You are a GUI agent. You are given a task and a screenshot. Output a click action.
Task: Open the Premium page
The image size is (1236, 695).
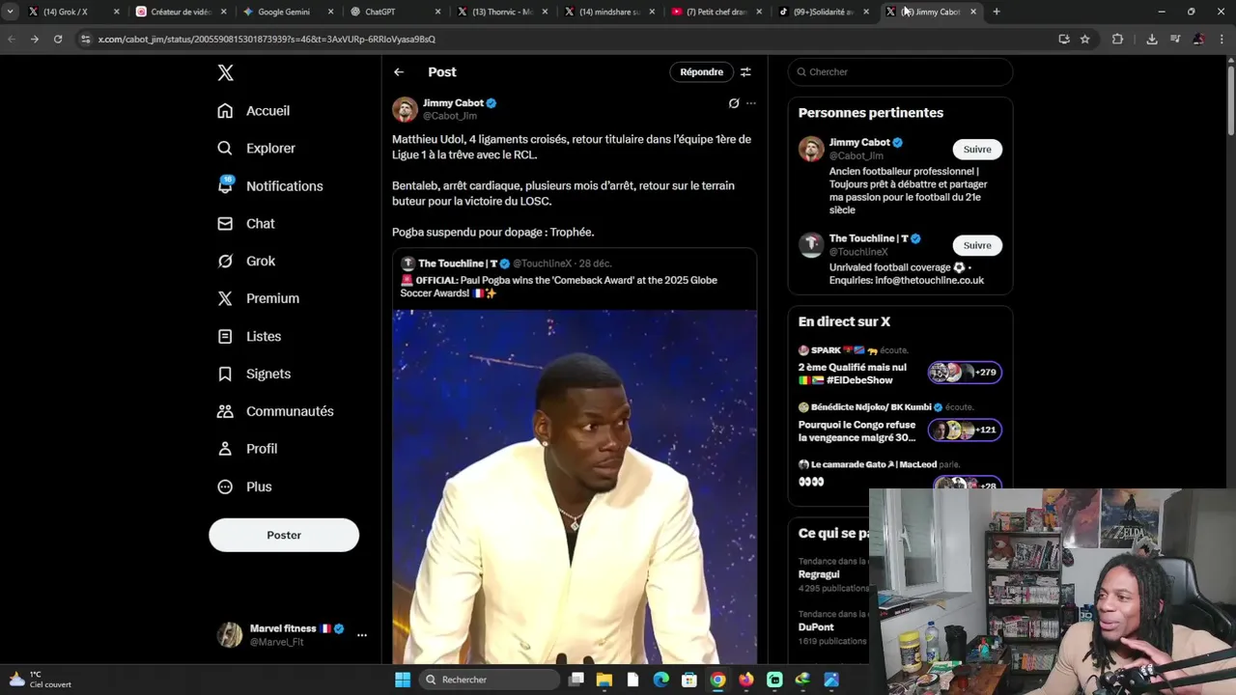click(259, 299)
